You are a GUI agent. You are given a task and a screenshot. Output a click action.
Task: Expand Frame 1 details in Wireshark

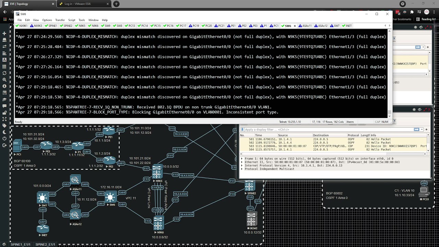pyautogui.click(x=242, y=159)
